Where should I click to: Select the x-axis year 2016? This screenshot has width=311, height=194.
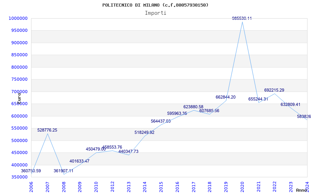point(177,187)
